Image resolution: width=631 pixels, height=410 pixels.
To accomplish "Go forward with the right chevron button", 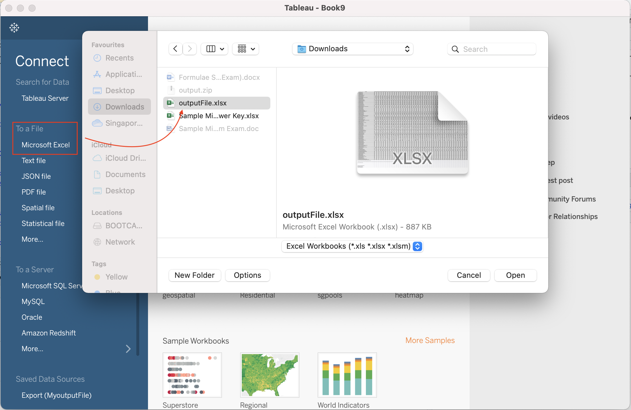I will coord(190,49).
